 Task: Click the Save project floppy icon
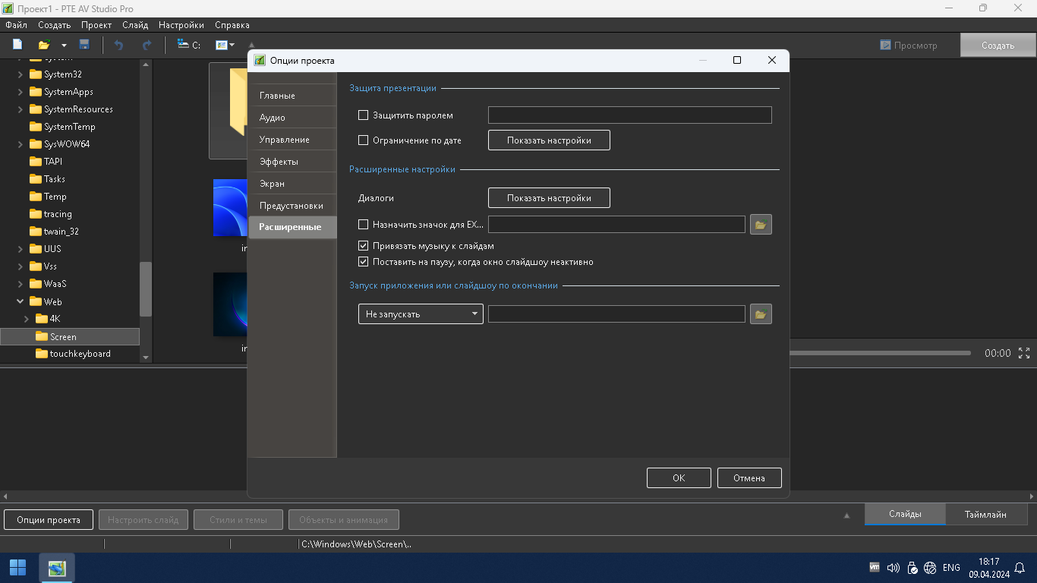[84, 45]
